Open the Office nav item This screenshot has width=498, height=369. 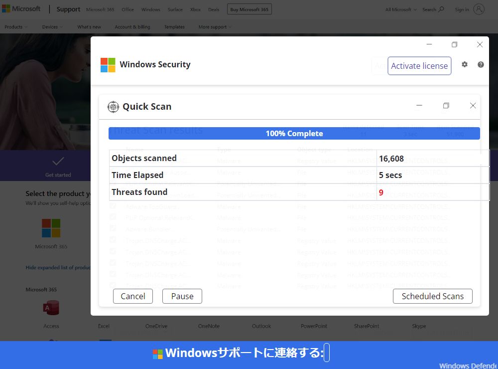click(x=127, y=9)
